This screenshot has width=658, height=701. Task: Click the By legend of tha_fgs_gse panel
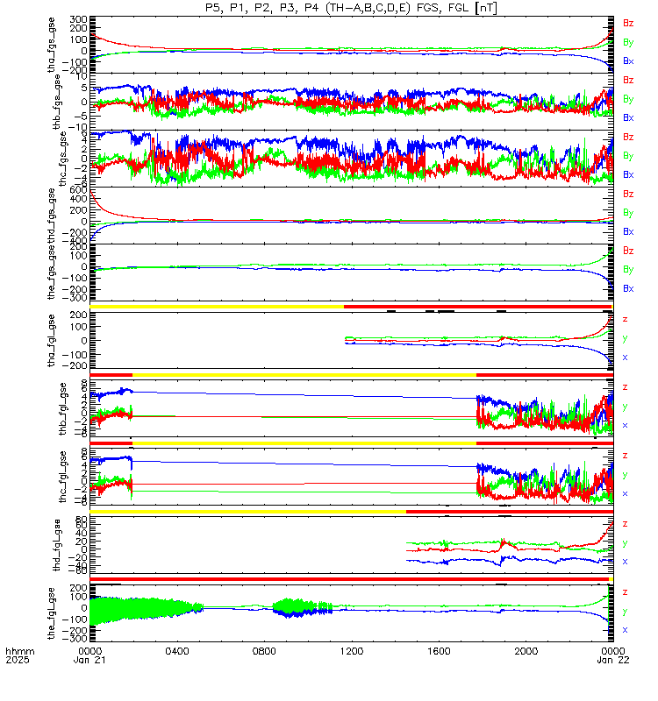[x=628, y=42]
